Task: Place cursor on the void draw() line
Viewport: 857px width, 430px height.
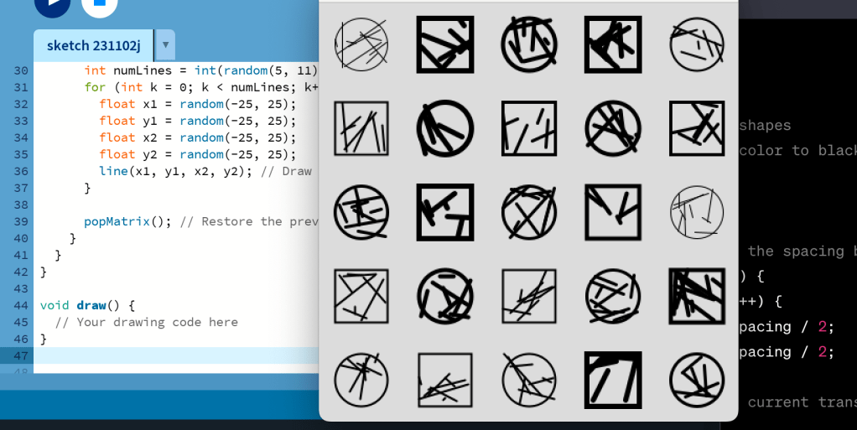Action: (87, 305)
